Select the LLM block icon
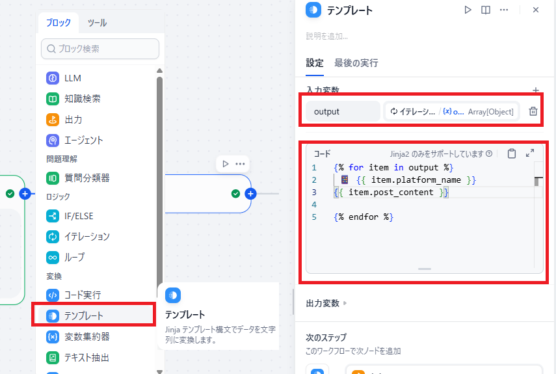This screenshot has width=556, height=374. 53,78
